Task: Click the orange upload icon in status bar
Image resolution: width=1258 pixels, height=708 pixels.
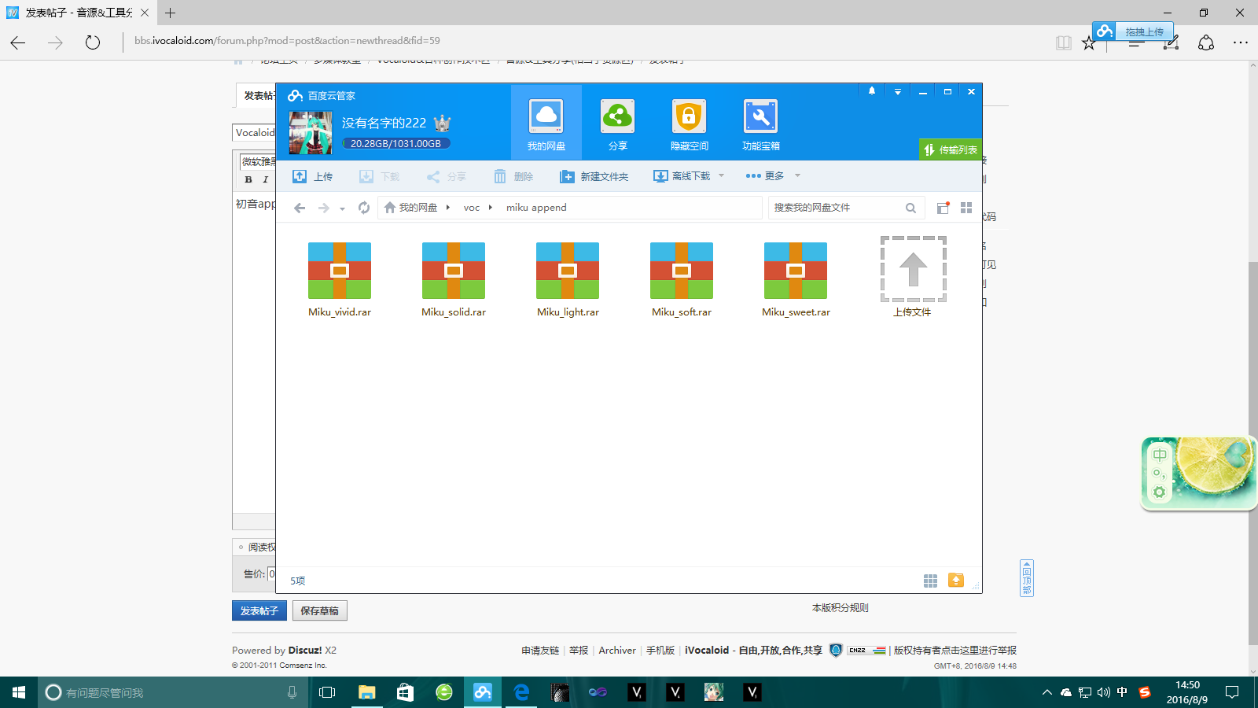Action: [956, 581]
